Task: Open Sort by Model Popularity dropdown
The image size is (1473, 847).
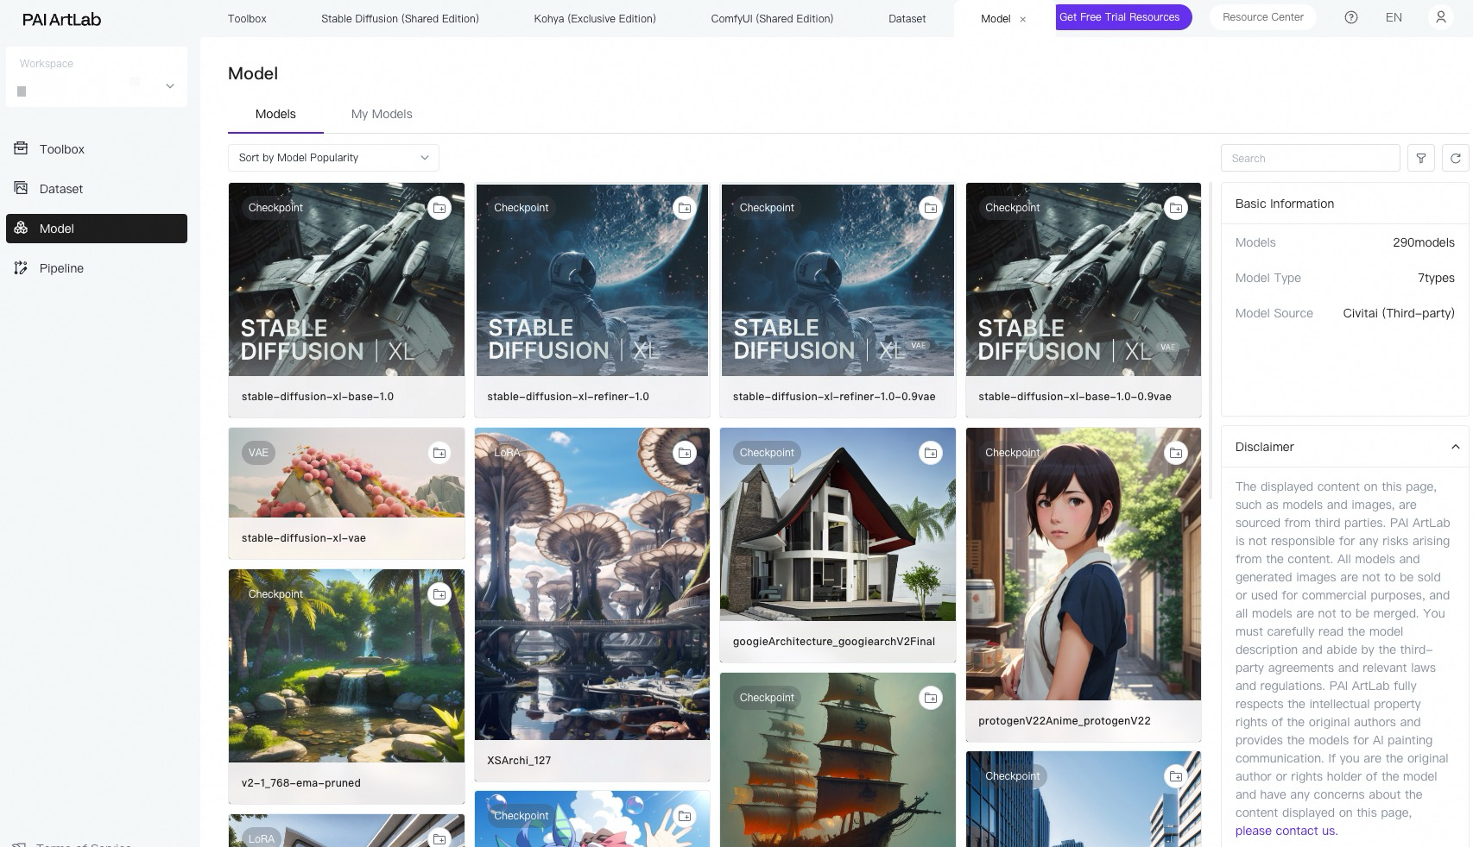Action: point(333,158)
